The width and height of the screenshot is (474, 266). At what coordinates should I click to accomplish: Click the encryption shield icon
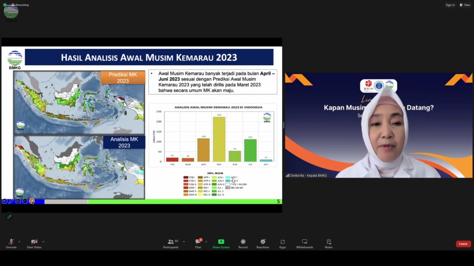coord(5,5)
